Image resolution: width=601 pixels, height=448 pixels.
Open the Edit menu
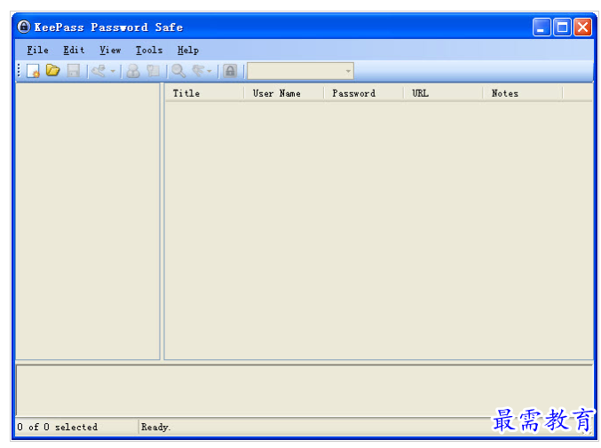coord(74,51)
